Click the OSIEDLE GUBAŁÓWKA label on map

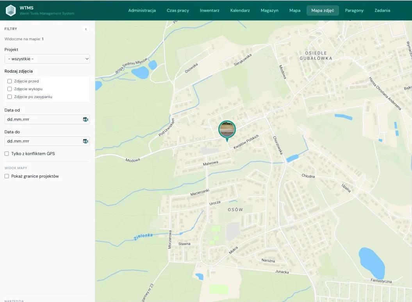click(x=316, y=56)
